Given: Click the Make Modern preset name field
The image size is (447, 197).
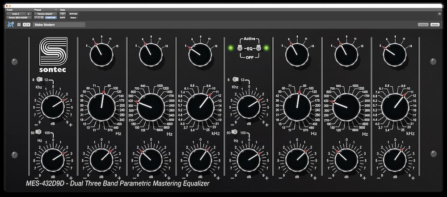Looking at the screenshot, I should [59, 25].
